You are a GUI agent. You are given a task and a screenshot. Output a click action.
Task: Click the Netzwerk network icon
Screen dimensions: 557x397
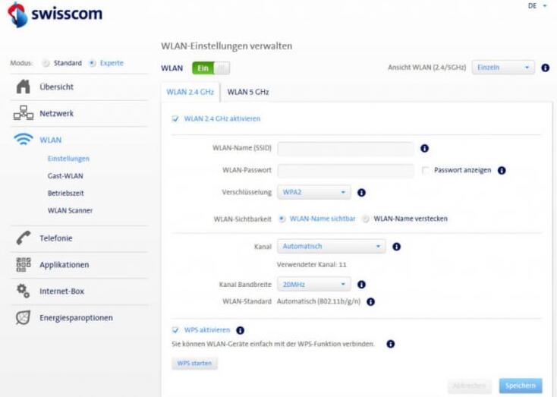[x=24, y=113]
